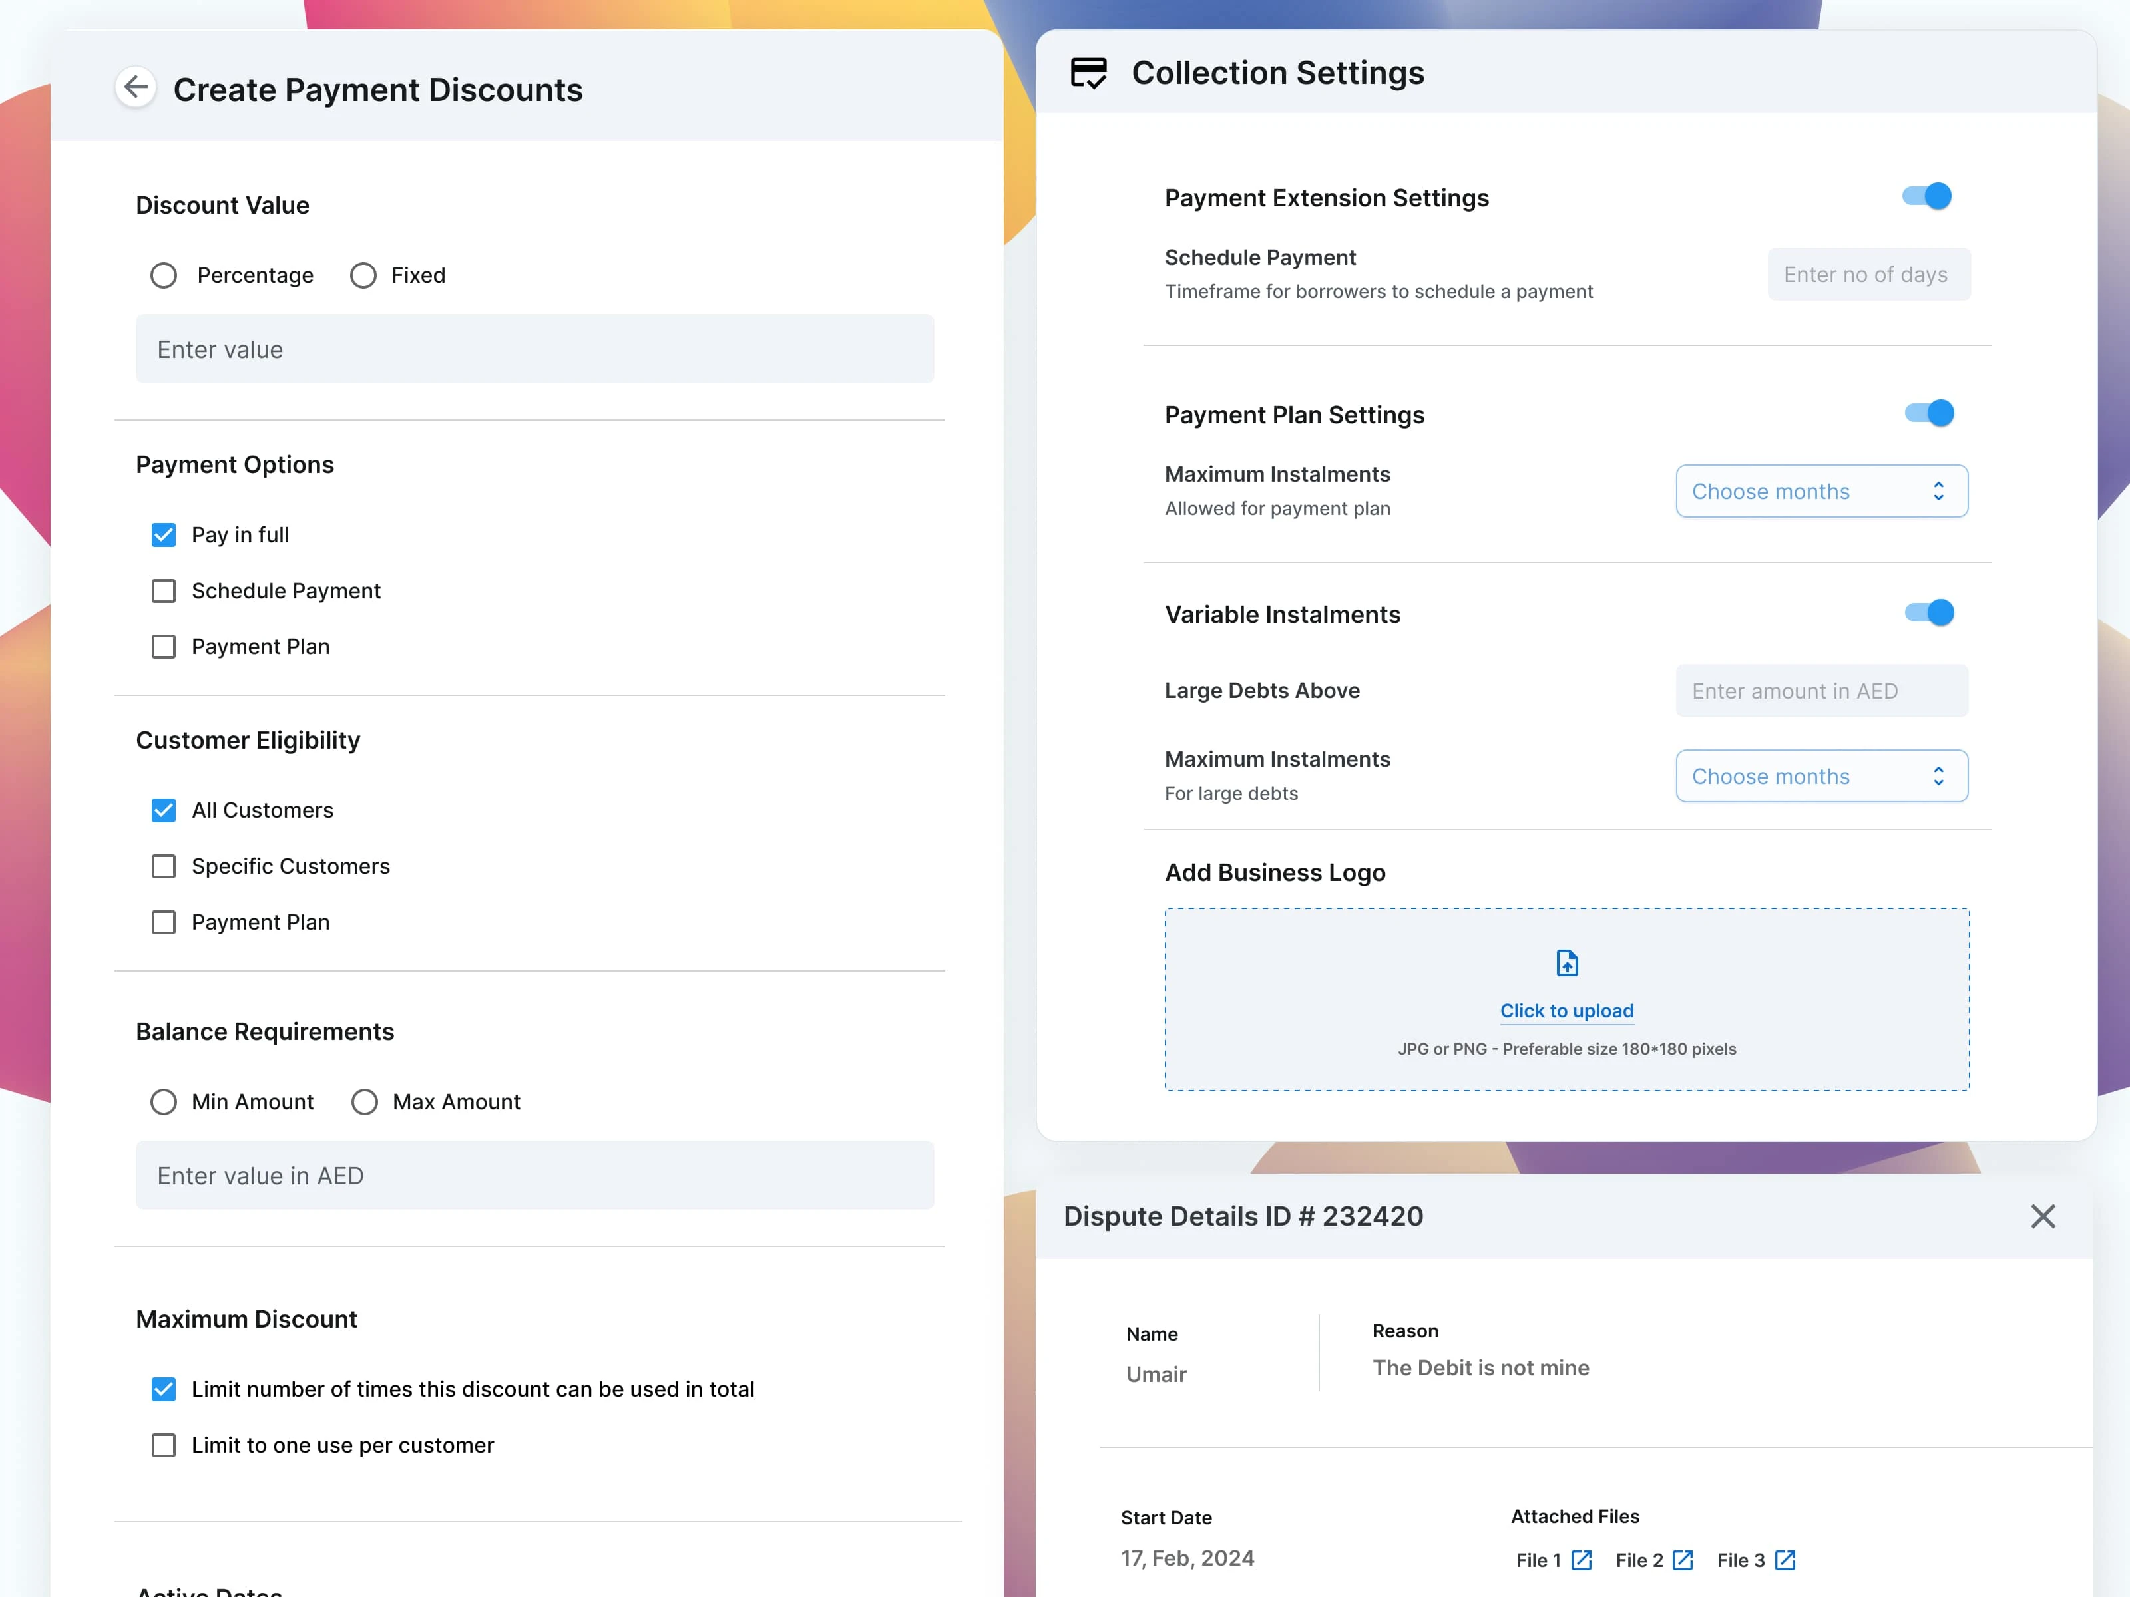Click 'For large debts' caption
Screen dimensions: 2130x1597
pyautogui.click(x=1231, y=793)
